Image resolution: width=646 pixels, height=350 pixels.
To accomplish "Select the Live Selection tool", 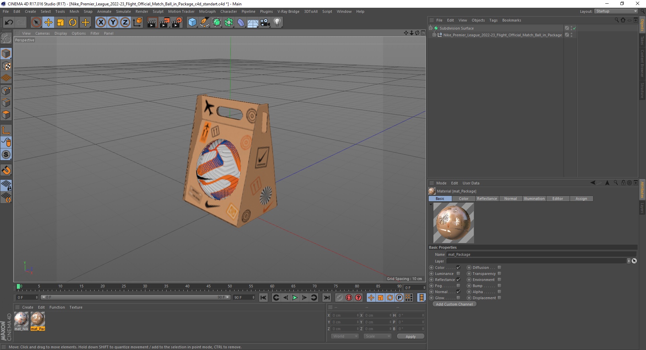I will click(x=36, y=23).
